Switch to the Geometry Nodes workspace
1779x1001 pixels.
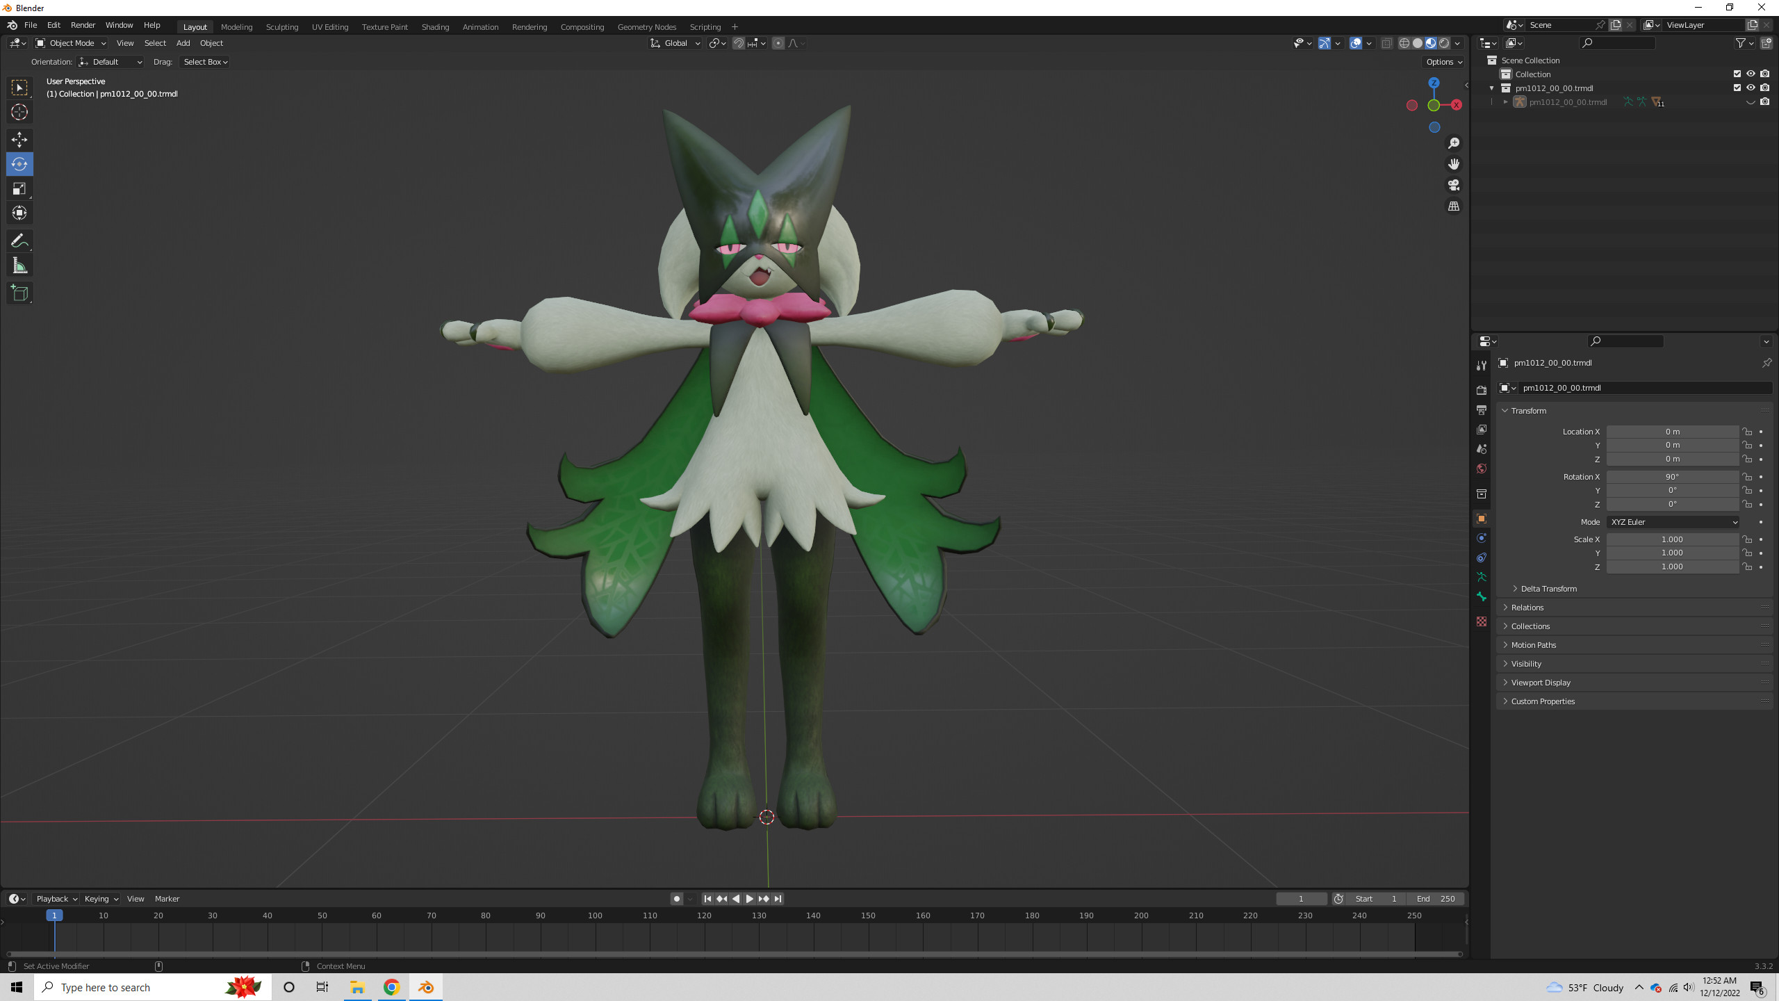click(646, 27)
